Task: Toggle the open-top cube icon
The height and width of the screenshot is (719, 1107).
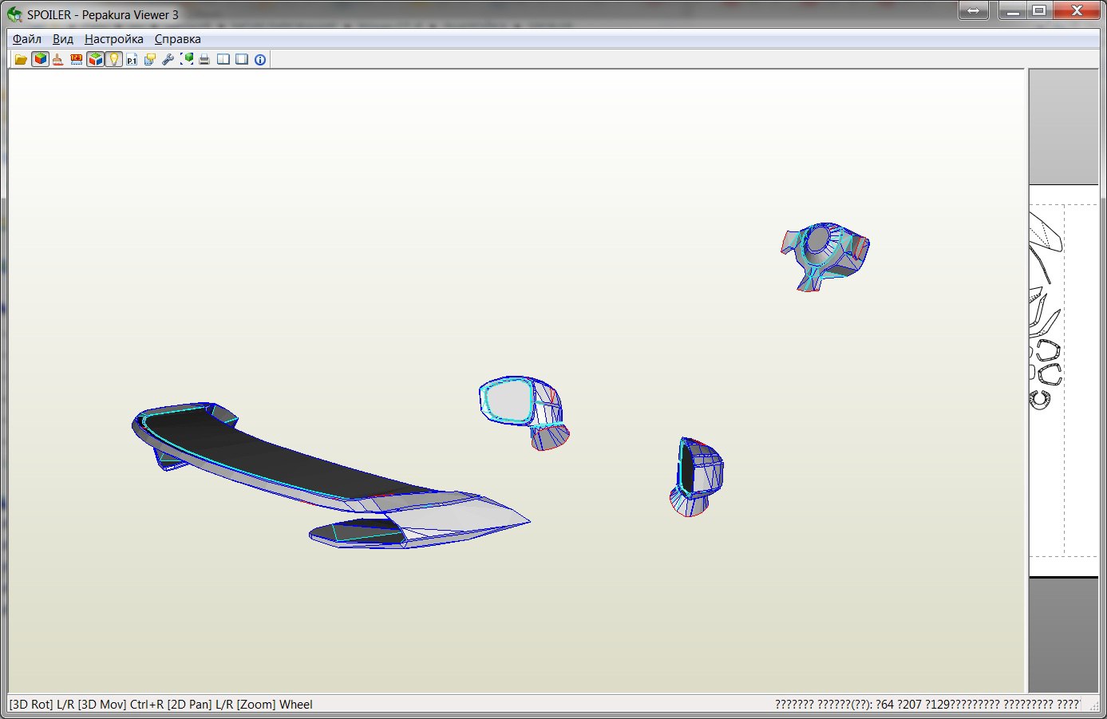Action: pos(95,59)
